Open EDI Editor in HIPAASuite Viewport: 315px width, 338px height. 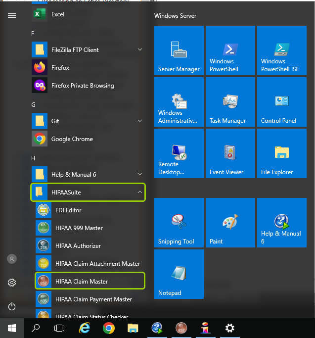[x=90, y=210]
